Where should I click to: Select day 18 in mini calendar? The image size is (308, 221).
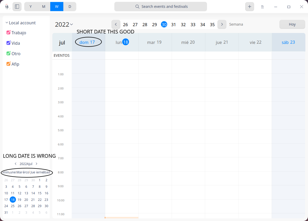pos(13,200)
